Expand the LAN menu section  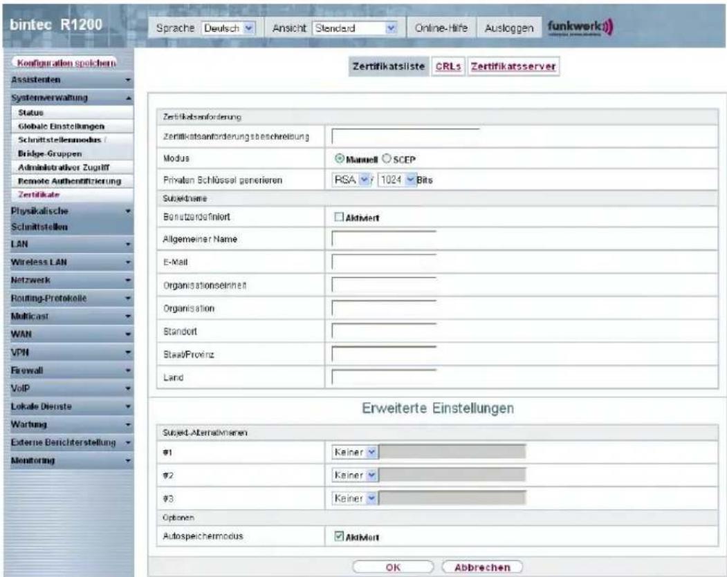pyautogui.click(x=71, y=244)
